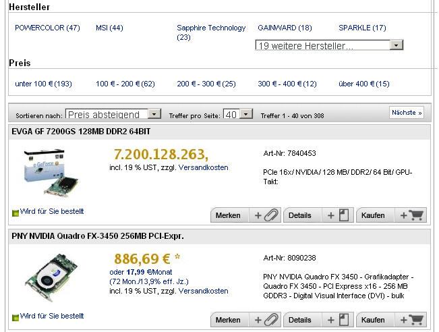Click 'Art-Nr: 8090238' text

(x=289, y=258)
